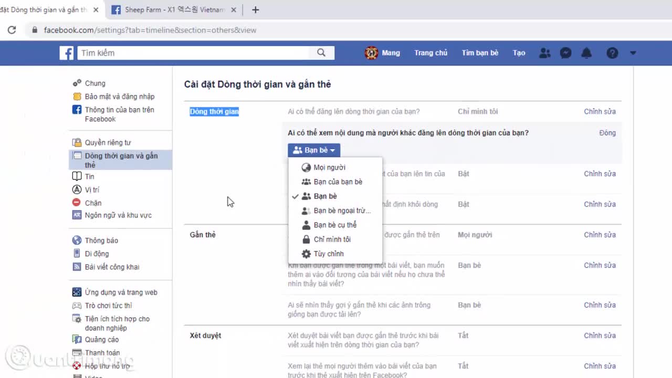Select Dòng thời gian và gắn thẻ

[x=120, y=160]
